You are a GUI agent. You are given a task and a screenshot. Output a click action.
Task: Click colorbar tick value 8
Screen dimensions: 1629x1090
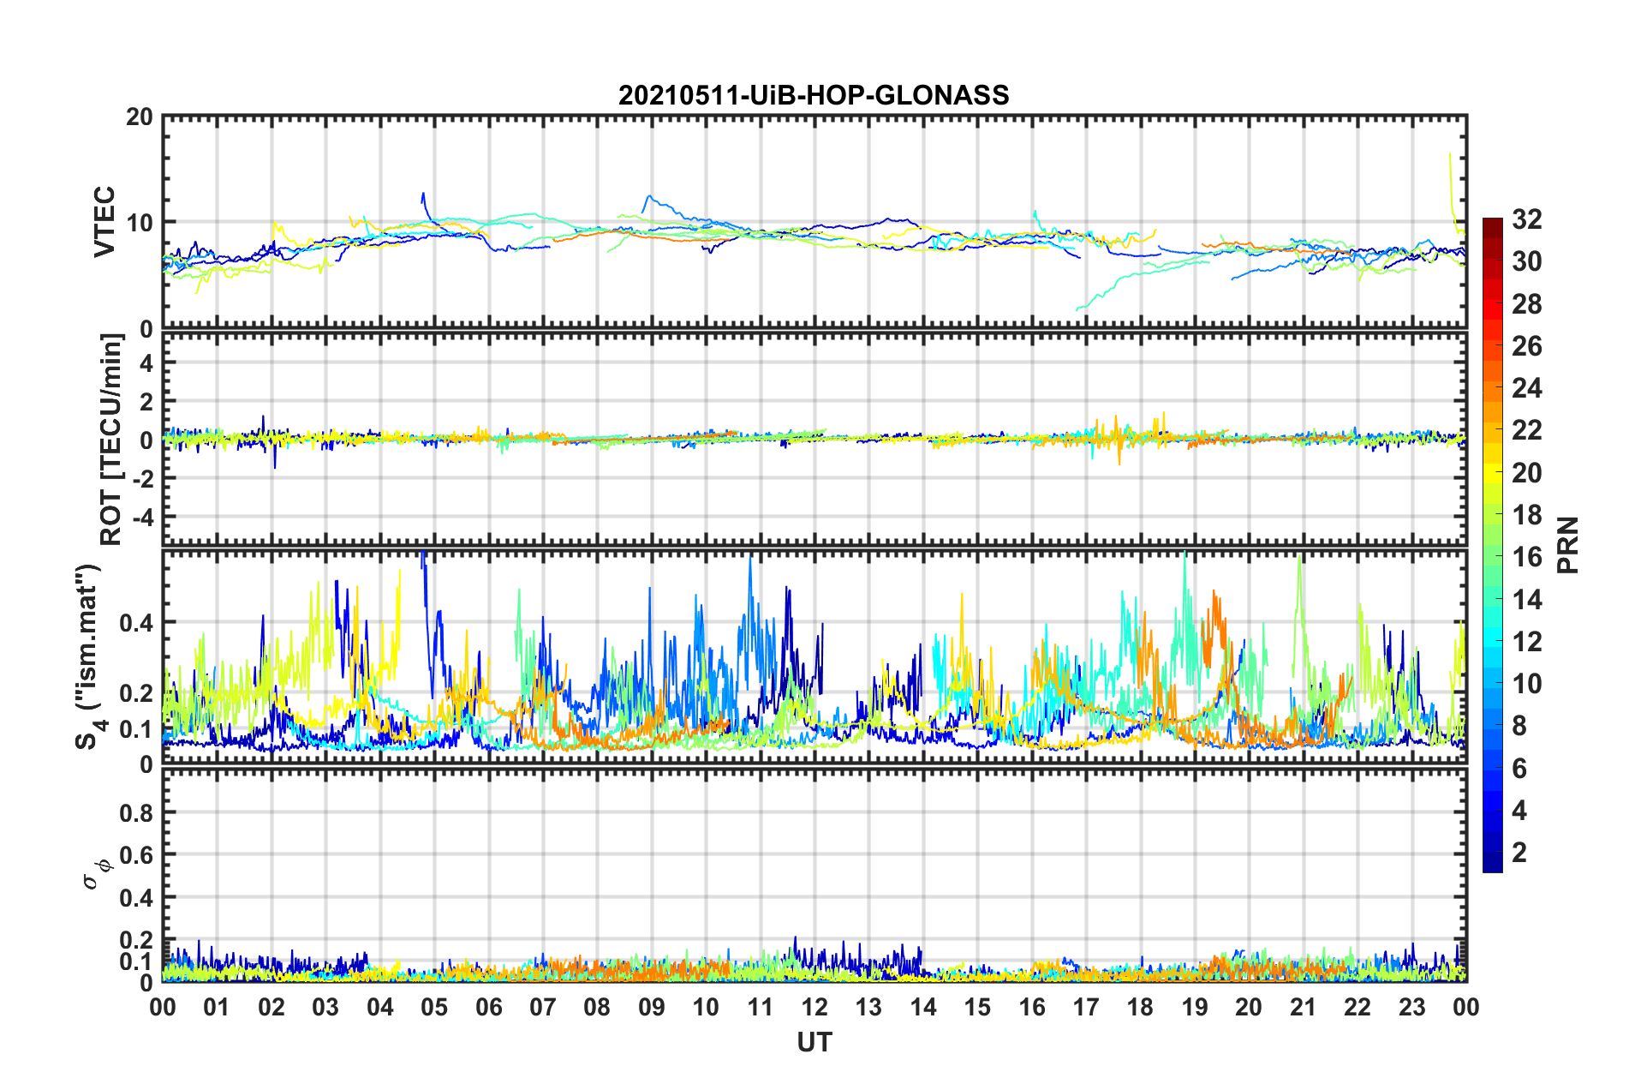(x=1519, y=726)
